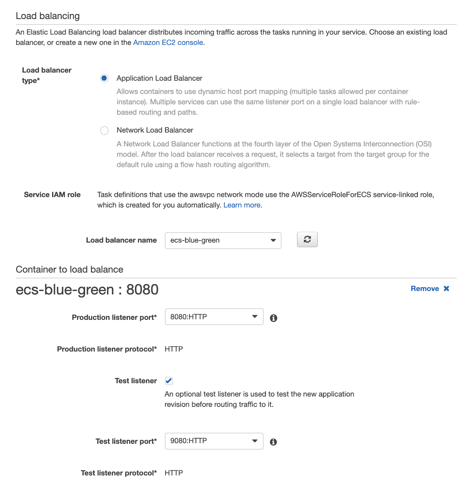Image resolution: width=470 pixels, height=491 pixels.
Task: Open the Test listener port dropdown
Action: 214,441
